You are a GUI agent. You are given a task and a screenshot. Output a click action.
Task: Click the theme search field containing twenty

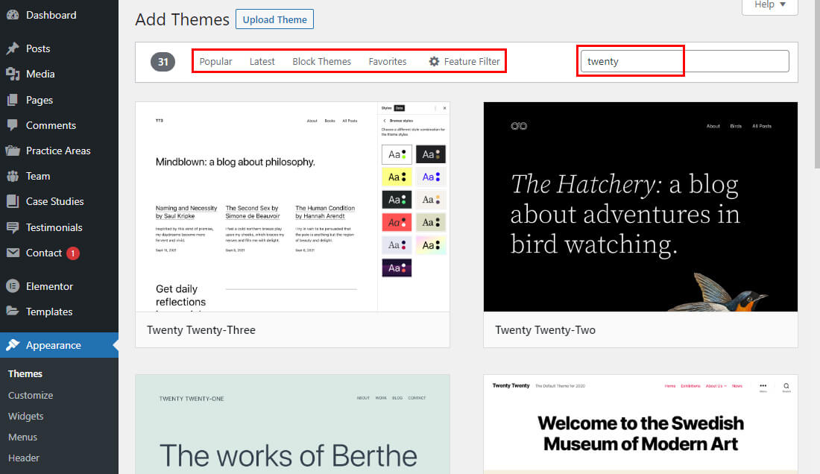(x=684, y=61)
